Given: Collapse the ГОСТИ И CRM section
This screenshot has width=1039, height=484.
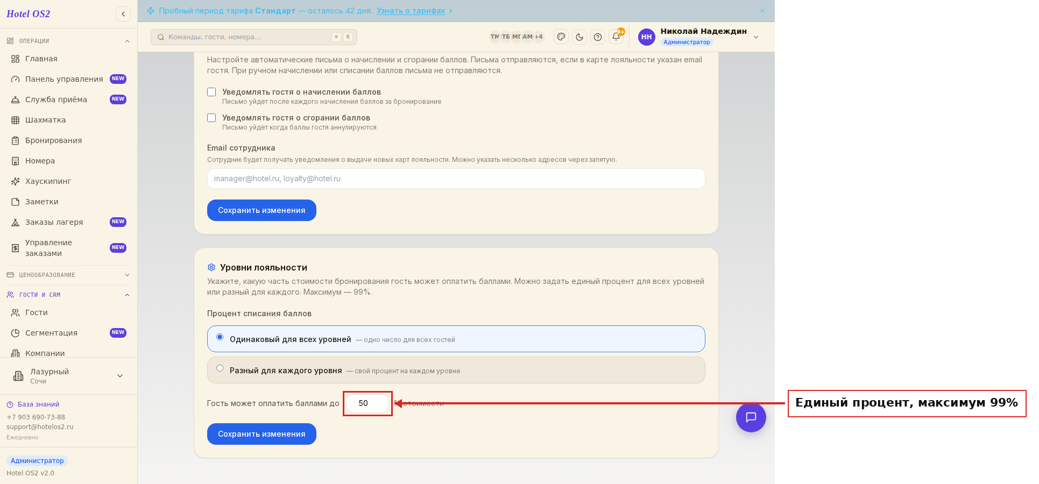Looking at the screenshot, I should (x=68, y=295).
